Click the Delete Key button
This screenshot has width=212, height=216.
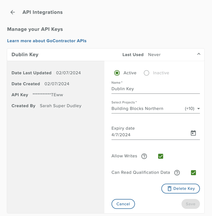(x=181, y=189)
